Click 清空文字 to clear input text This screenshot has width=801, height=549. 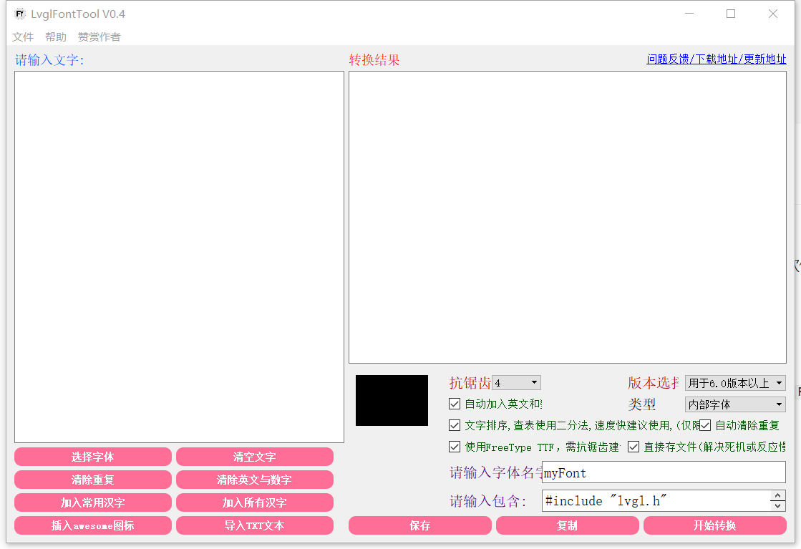point(254,457)
